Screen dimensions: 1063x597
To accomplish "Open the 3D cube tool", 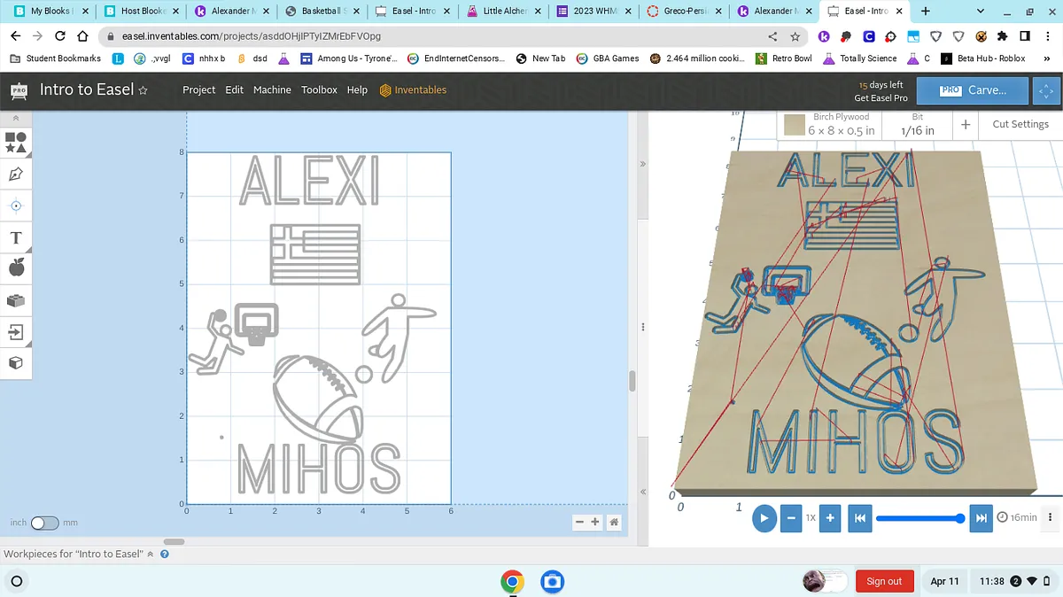I will [16, 363].
